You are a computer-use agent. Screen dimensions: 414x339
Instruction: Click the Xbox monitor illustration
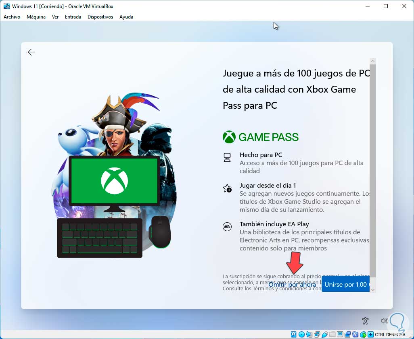[x=114, y=184]
